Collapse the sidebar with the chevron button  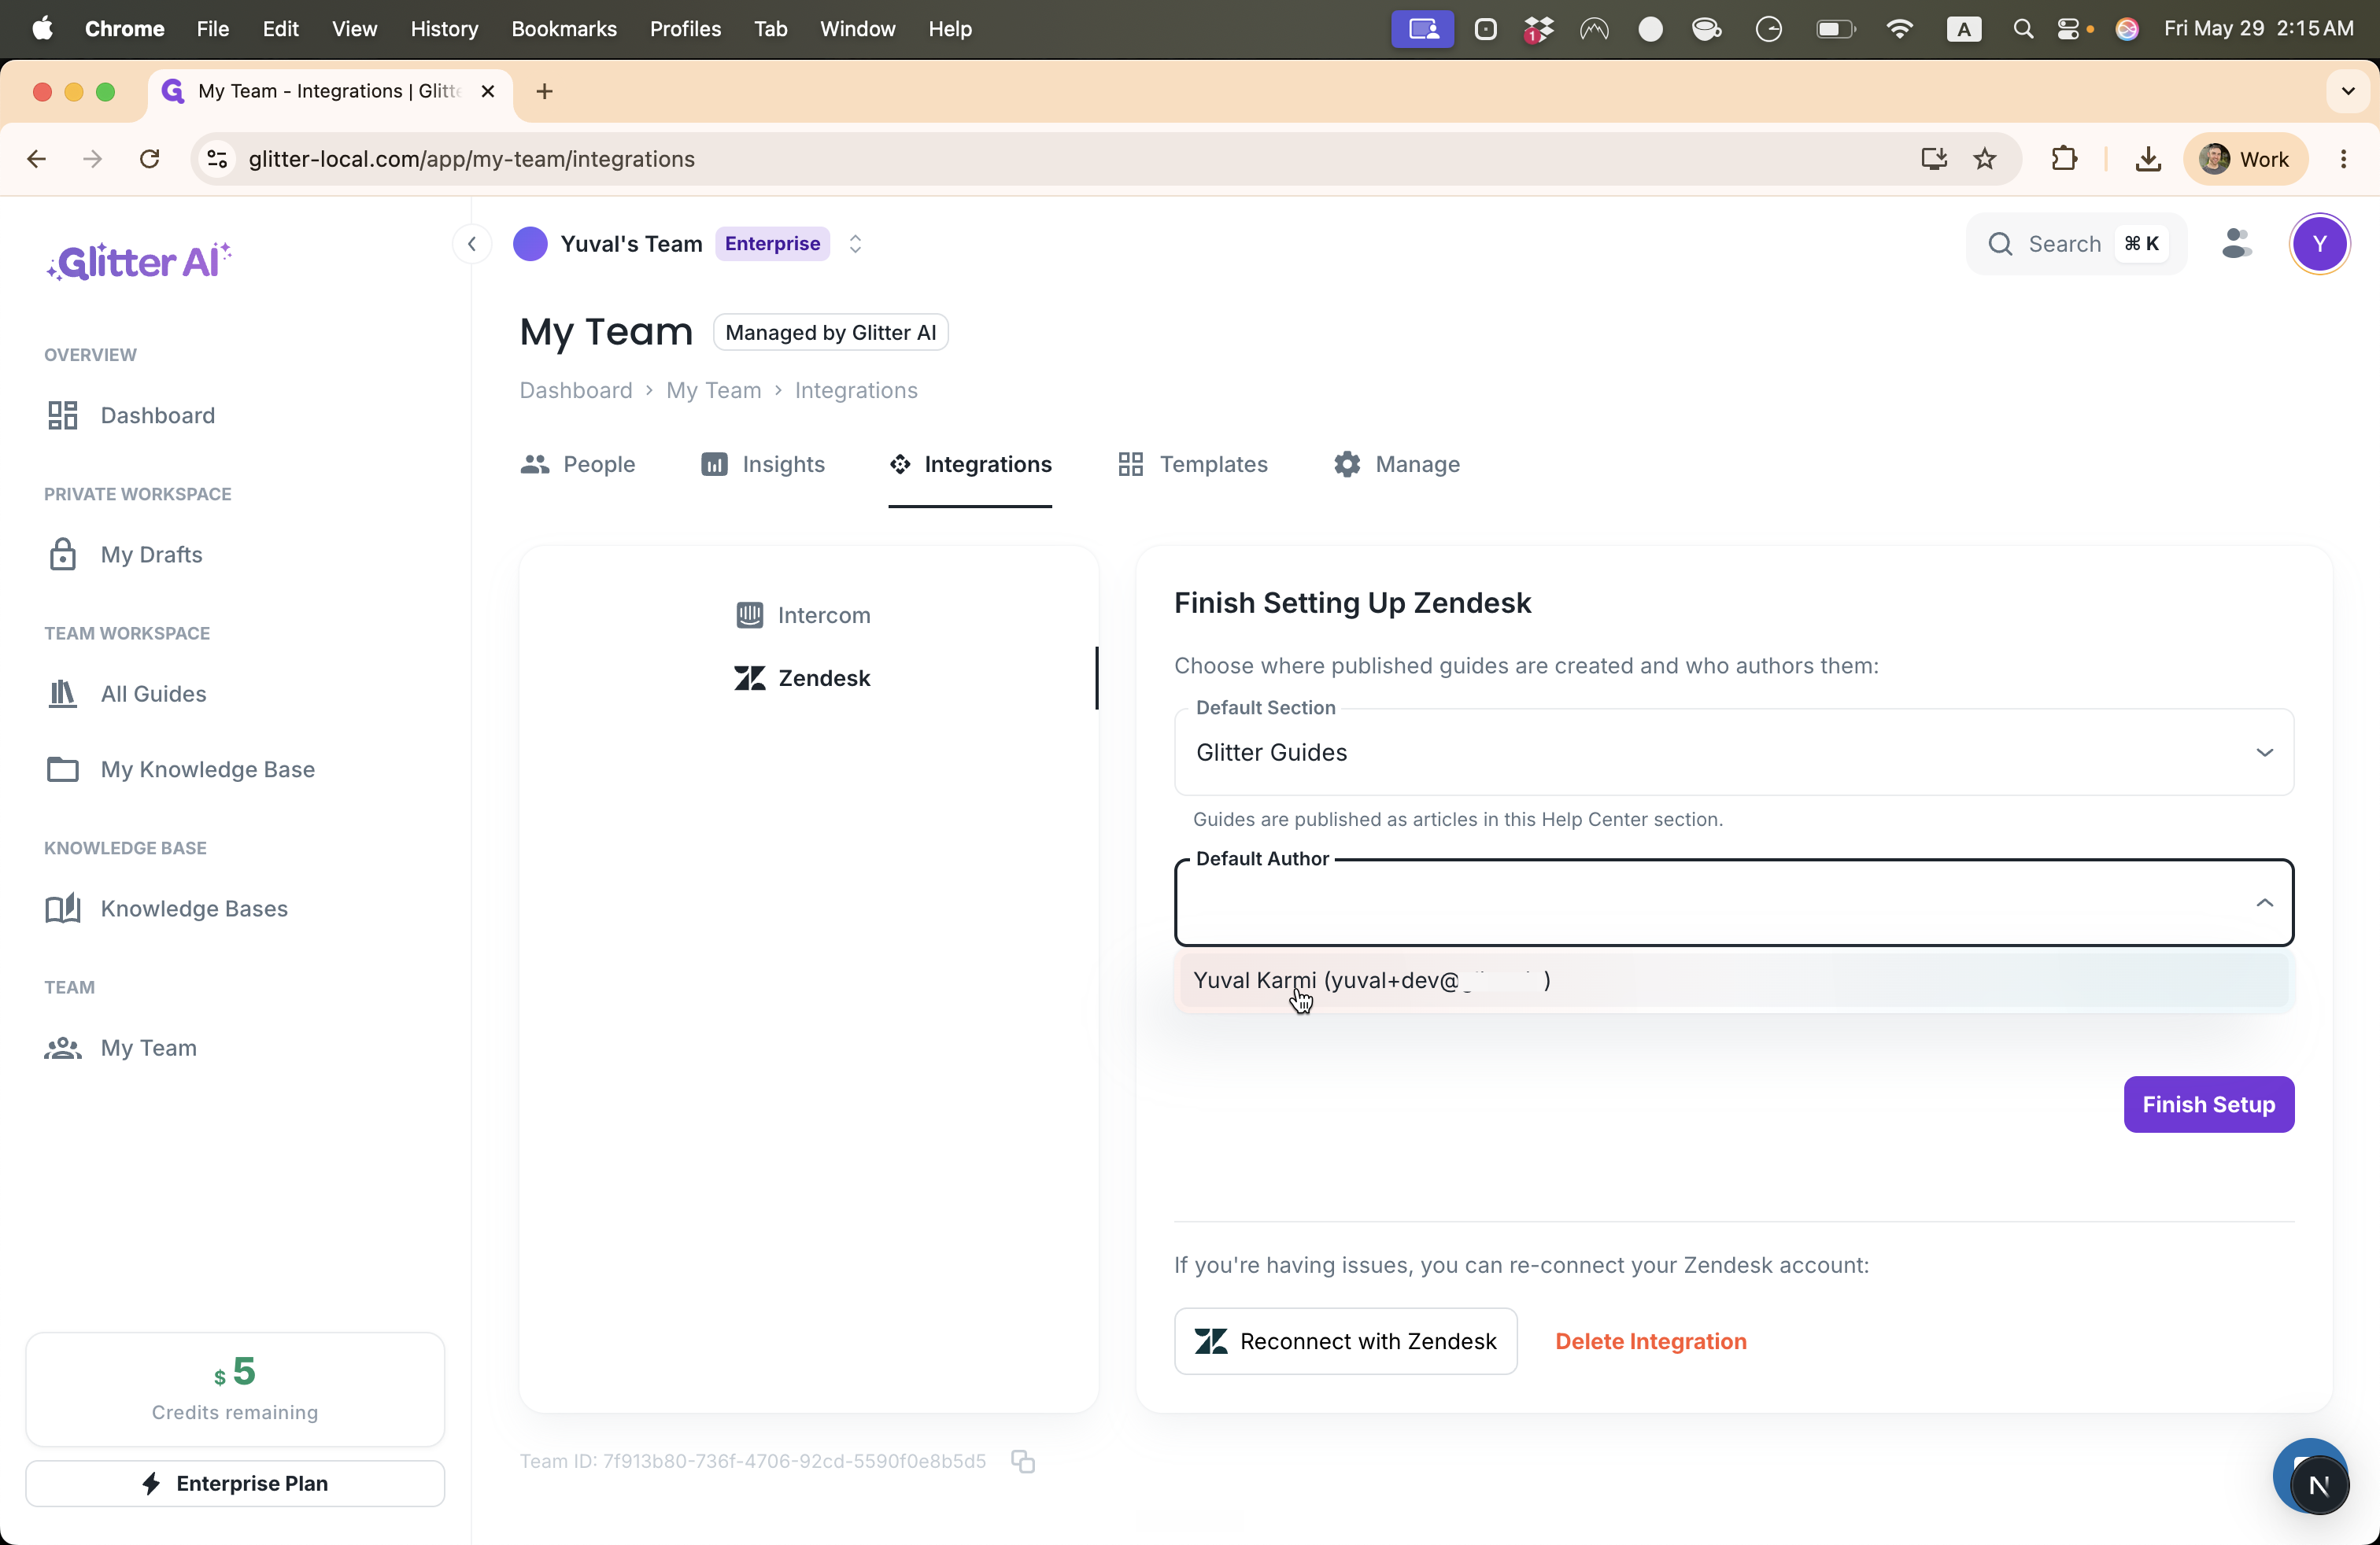tap(472, 244)
